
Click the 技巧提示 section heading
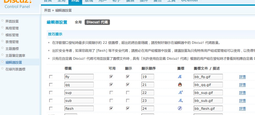[55, 34]
